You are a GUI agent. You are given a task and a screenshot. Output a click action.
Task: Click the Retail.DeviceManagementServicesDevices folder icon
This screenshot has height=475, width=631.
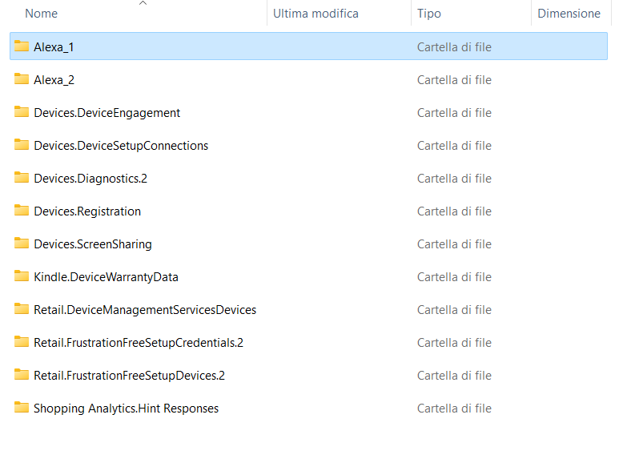tap(22, 308)
